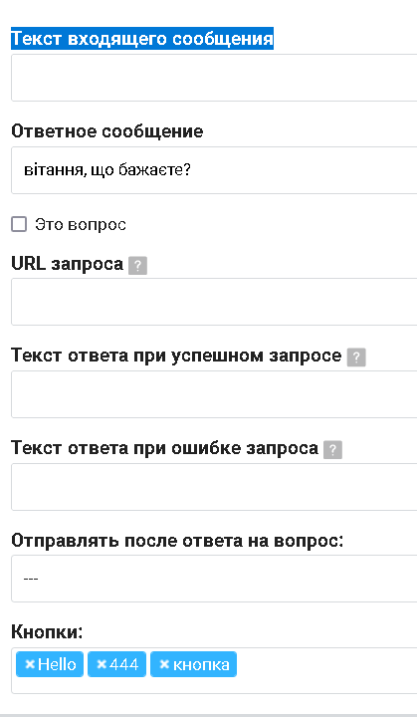Remove the 444 button tag
This screenshot has height=717, width=417.
click(x=102, y=664)
